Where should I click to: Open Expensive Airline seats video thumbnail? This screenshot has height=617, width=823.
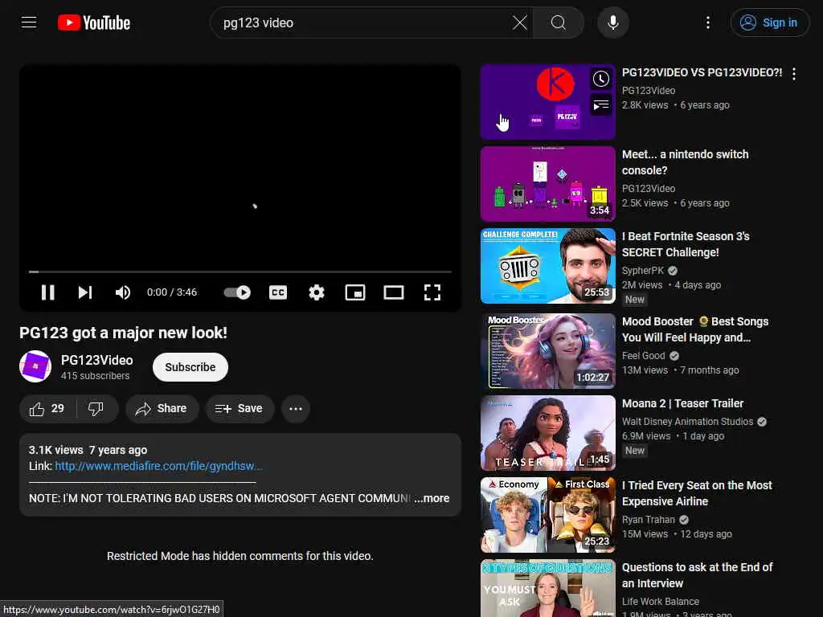(548, 514)
